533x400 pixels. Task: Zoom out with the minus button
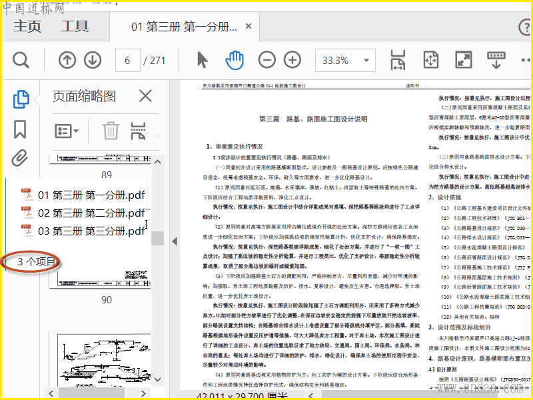[x=267, y=60]
